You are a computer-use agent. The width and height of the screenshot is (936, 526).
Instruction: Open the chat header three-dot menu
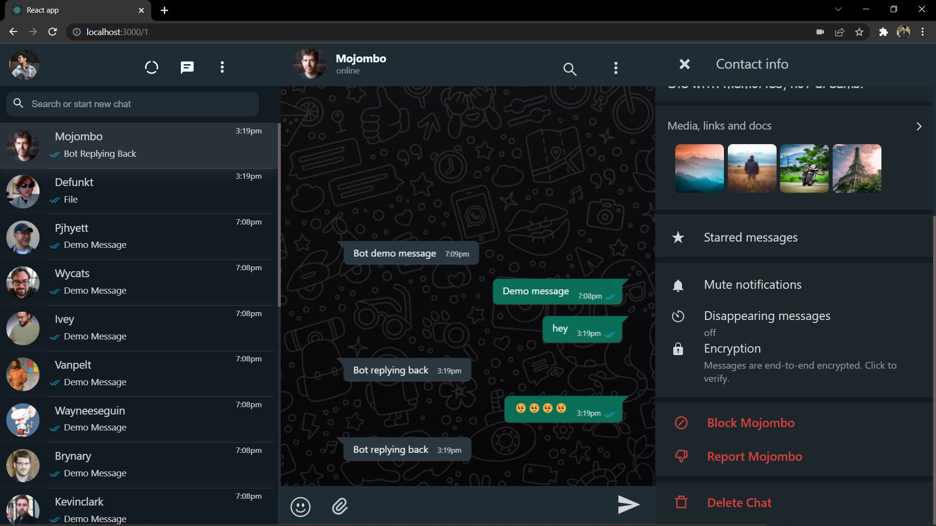coord(616,68)
